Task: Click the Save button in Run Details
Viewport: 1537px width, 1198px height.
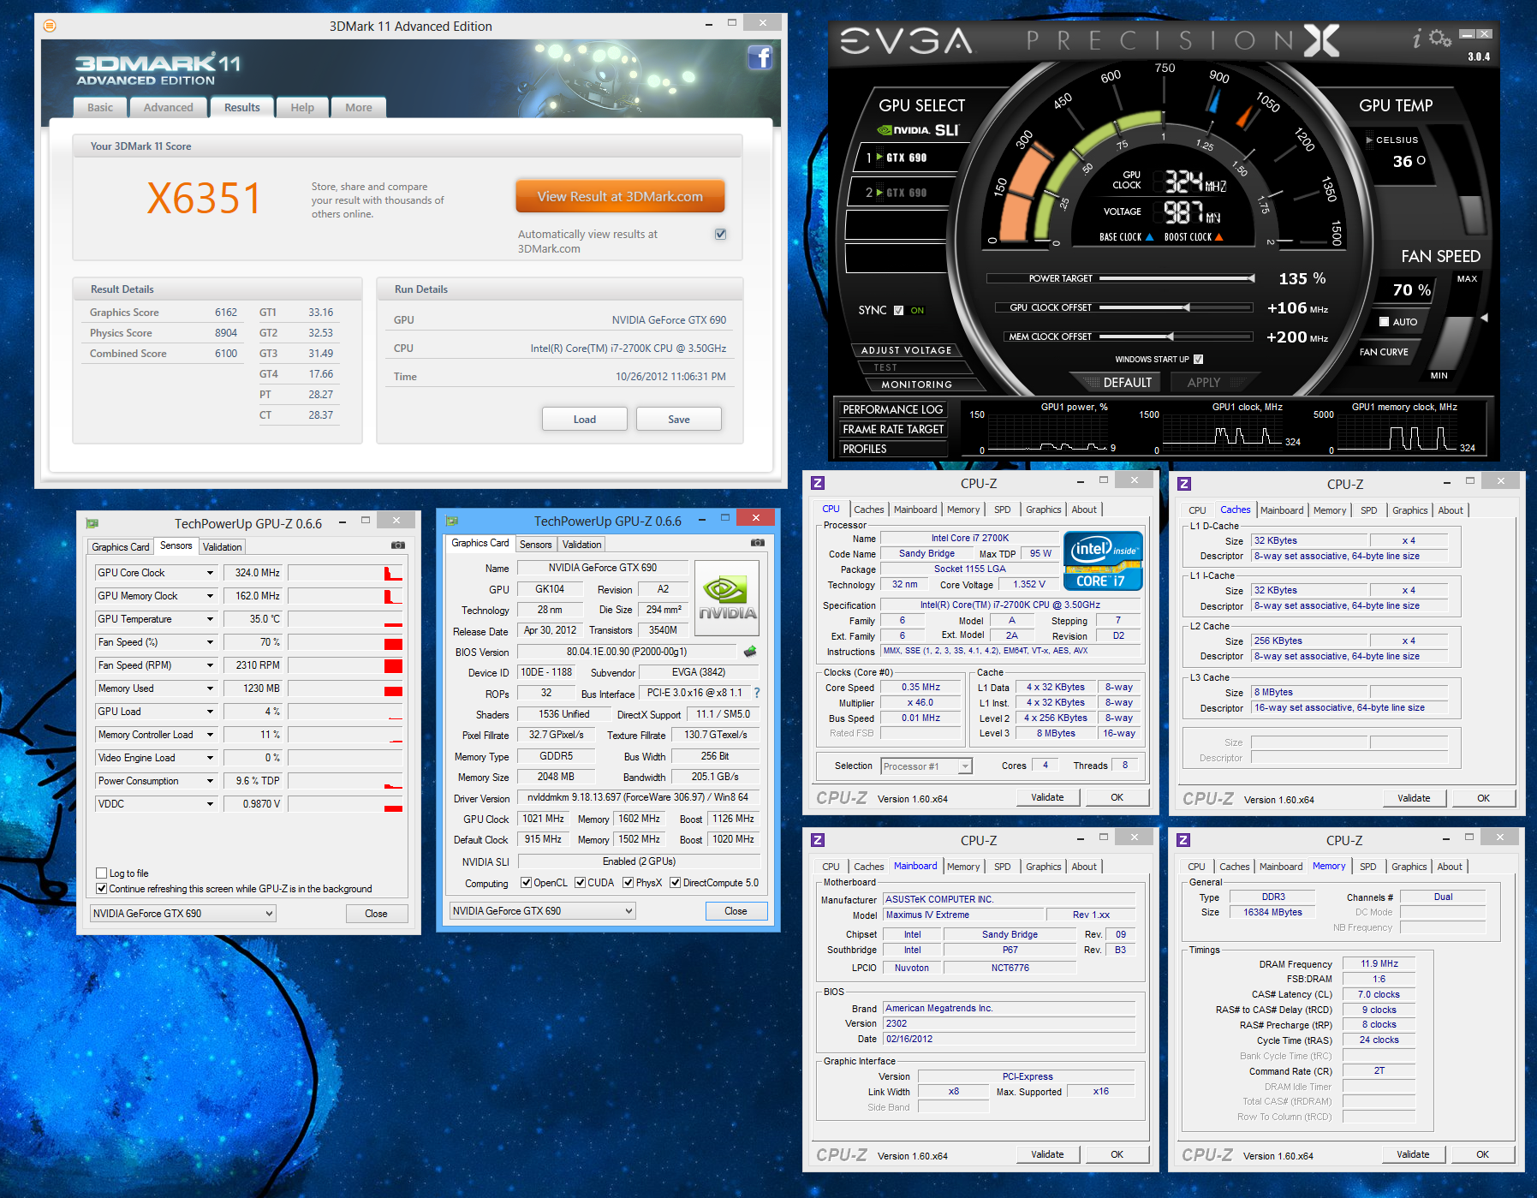Action: (679, 419)
